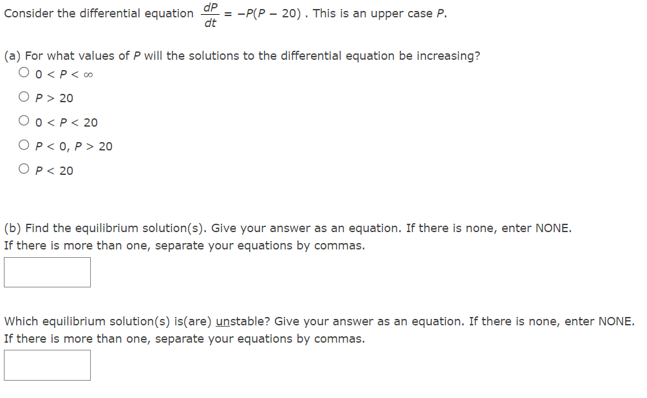647x398 pixels.
Task: Click the answer field for unstable solutions
Action: point(47,365)
